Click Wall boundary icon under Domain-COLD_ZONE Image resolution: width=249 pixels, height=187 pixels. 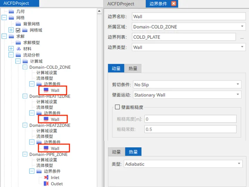tap(46, 90)
